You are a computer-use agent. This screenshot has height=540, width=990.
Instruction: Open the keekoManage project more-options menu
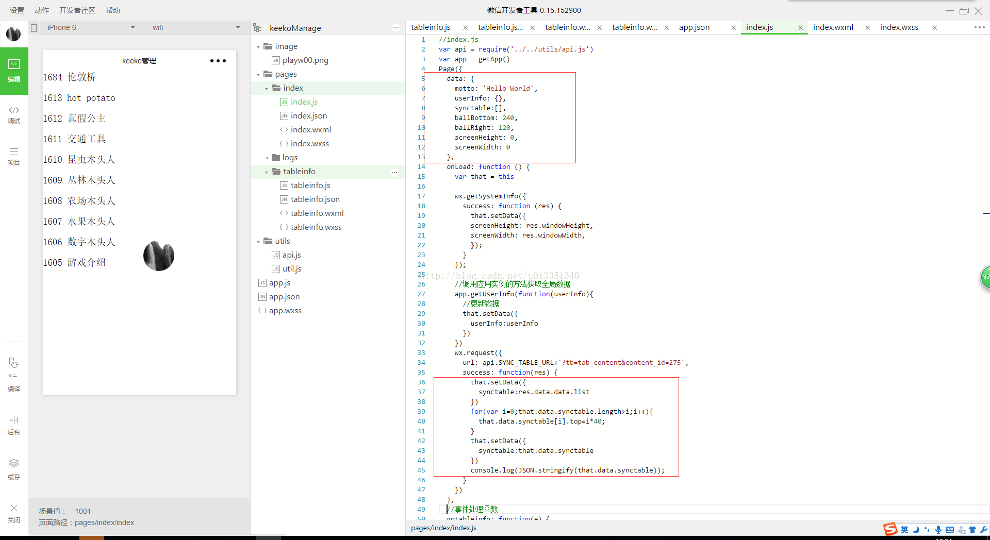396,28
